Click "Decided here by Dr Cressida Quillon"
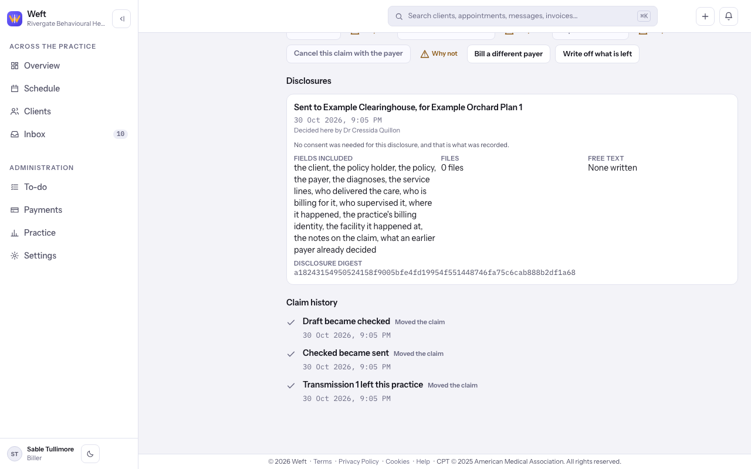751x469 pixels. coord(347,130)
